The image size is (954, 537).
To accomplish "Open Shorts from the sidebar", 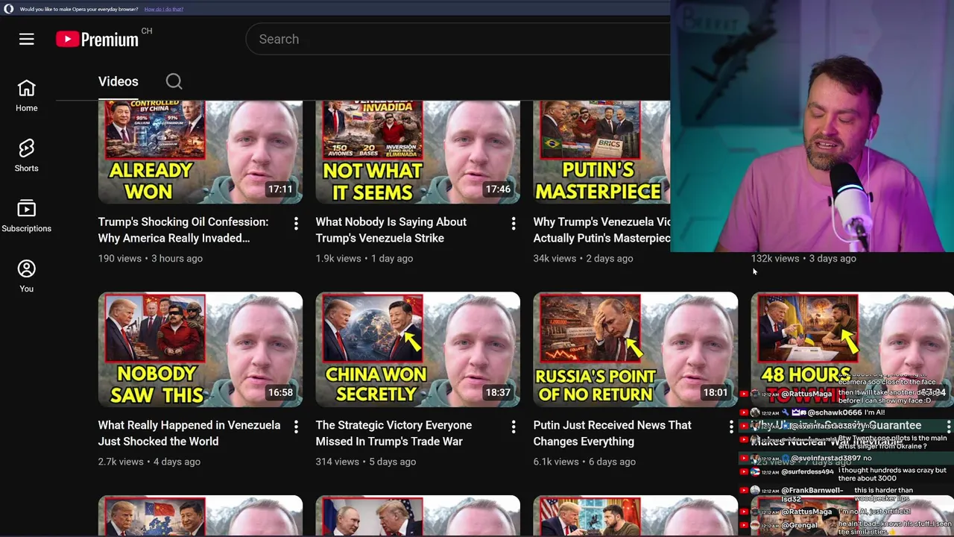I will [x=26, y=156].
